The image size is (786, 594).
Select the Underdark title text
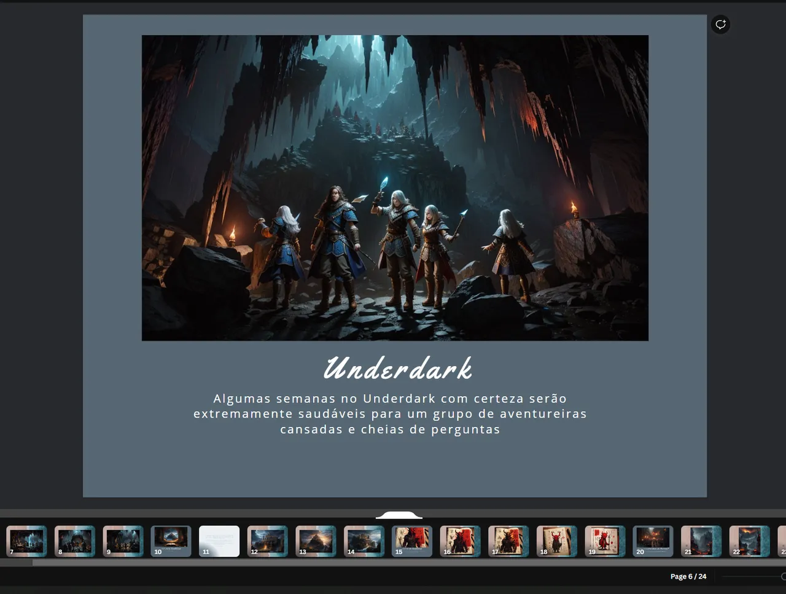click(398, 369)
